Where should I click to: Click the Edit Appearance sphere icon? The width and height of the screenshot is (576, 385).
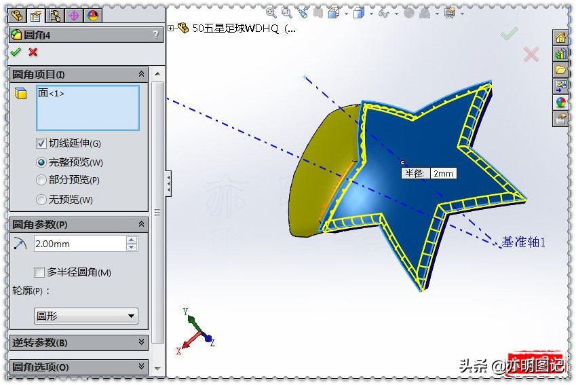pyautogui.click(x=409, y=13)
